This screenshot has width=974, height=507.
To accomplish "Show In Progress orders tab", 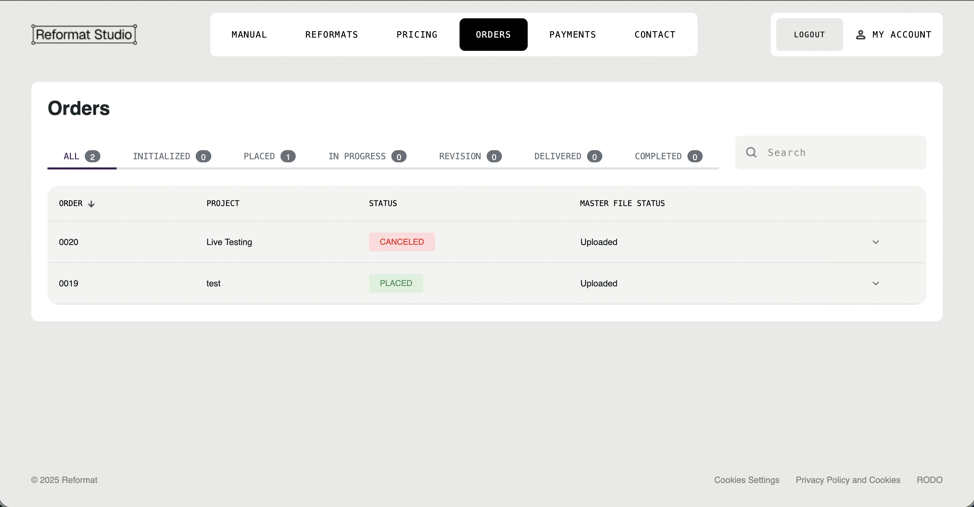I will pyautogui.click(x=367, y=157).
